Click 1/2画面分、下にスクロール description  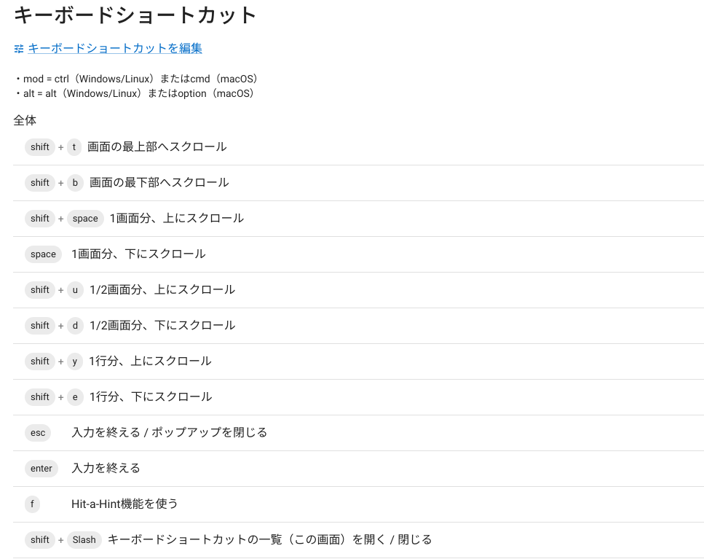coord(162,325)
